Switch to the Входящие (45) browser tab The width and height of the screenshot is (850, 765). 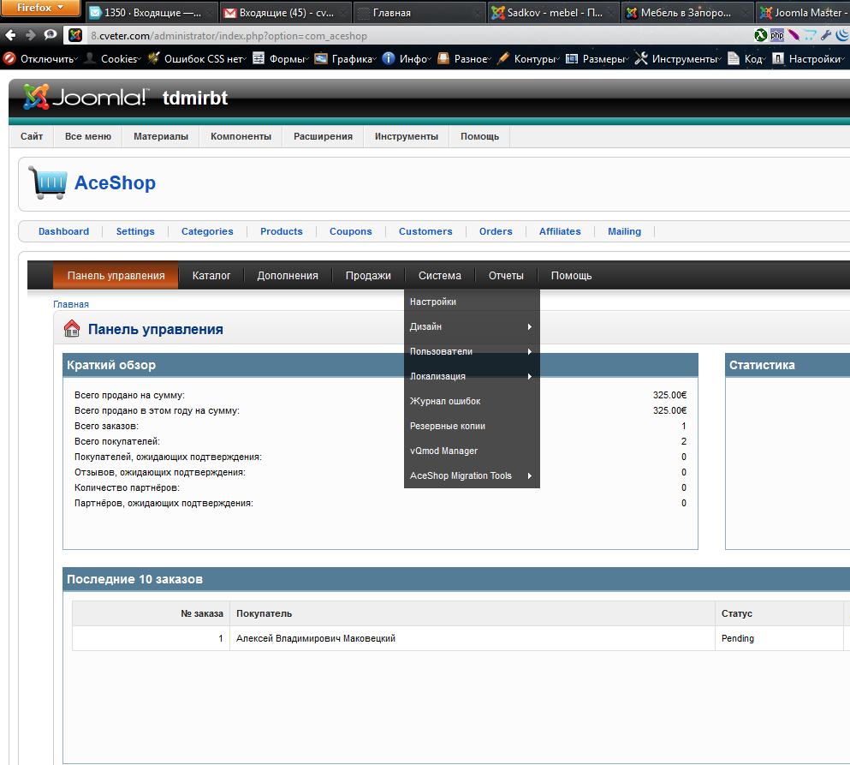tap(286, 13)
